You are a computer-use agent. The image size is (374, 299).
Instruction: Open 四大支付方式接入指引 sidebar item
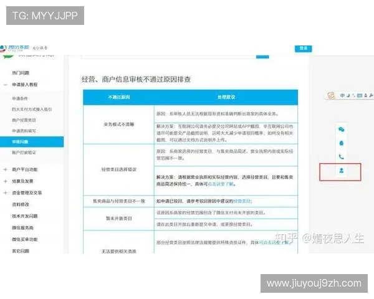(32, 110)
